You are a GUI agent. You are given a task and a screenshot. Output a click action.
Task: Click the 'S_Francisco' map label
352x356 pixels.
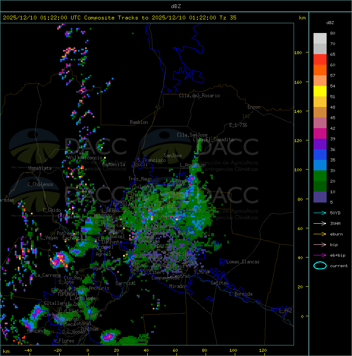coord(151,160)
